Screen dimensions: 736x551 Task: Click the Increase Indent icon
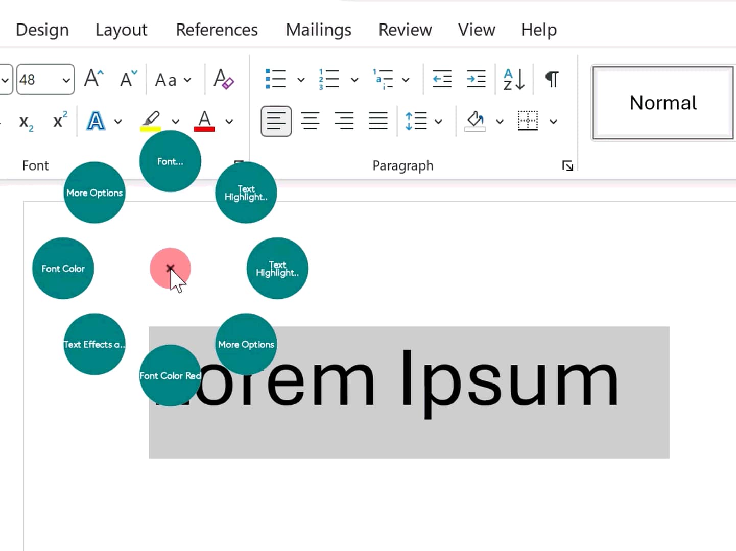476,79
